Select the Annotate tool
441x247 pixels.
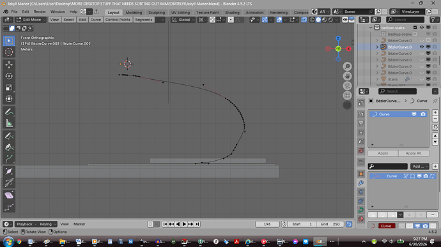[x=9, y=112]
